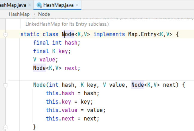This screenshot has height=131, width=194.
Task: Click the Node class name in declaration
Action: click(68, 34)
